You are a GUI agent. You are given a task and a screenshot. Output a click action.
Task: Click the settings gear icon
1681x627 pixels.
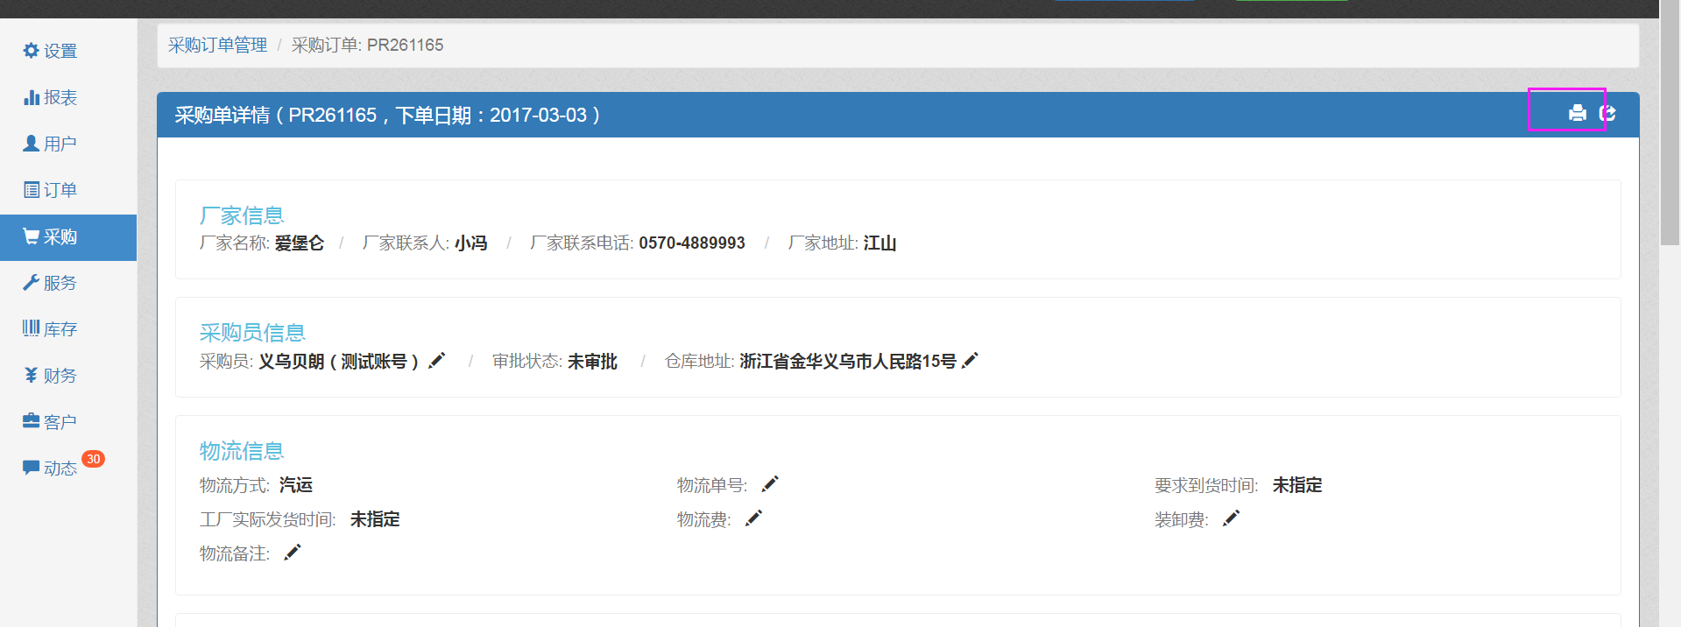(31, 51)
